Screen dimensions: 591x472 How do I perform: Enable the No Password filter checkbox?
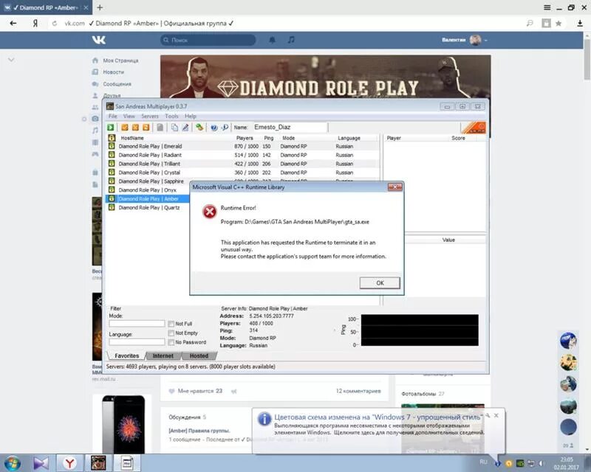pos(171,342)
